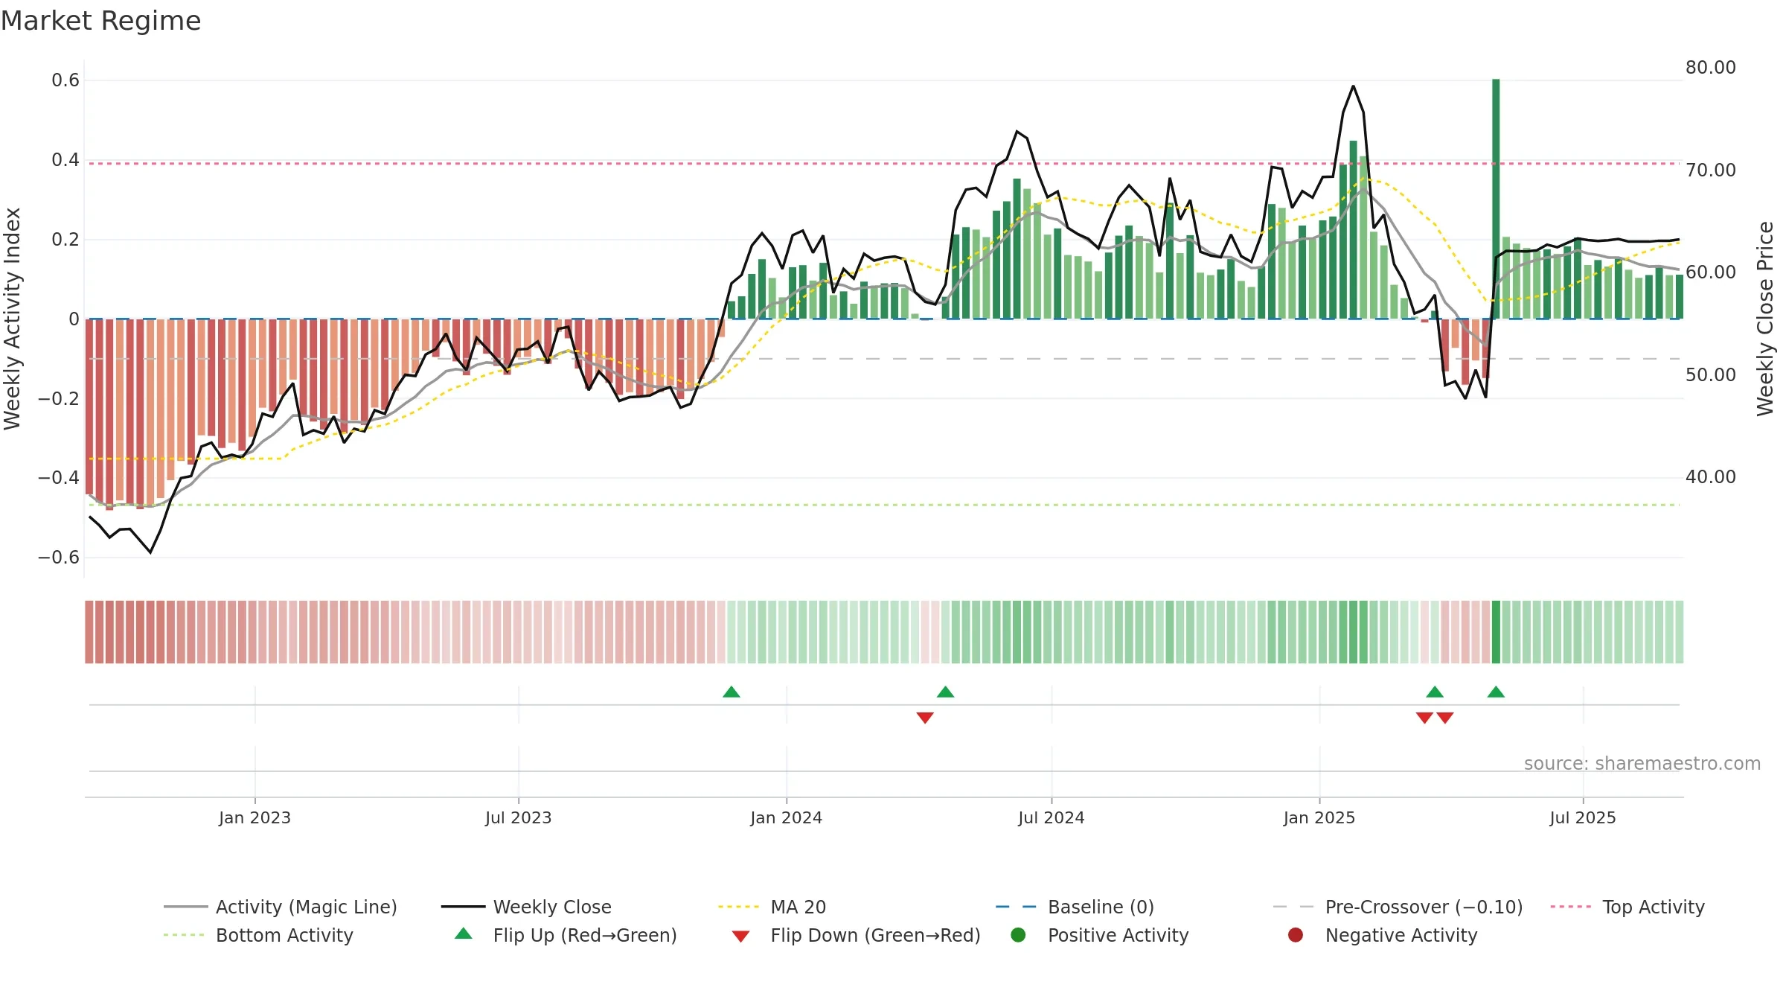Toggle Flip Down (Green→Red) legend entry

point(856,935)
